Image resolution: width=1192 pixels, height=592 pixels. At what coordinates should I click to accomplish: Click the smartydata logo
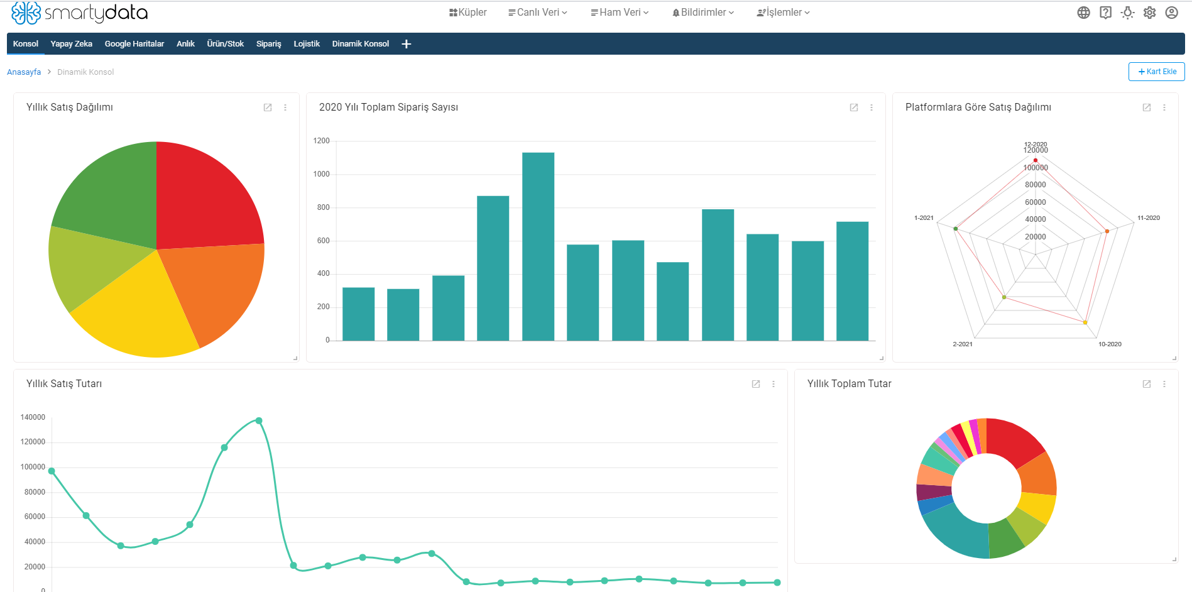pos(80,13)
